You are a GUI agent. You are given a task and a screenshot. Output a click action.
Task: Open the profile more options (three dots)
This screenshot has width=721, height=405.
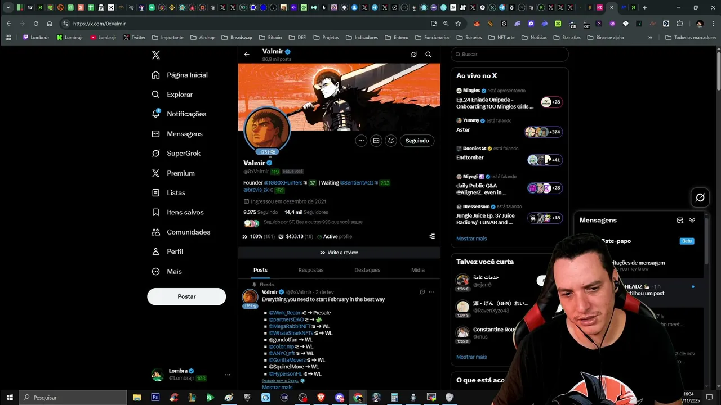point(361,141)
